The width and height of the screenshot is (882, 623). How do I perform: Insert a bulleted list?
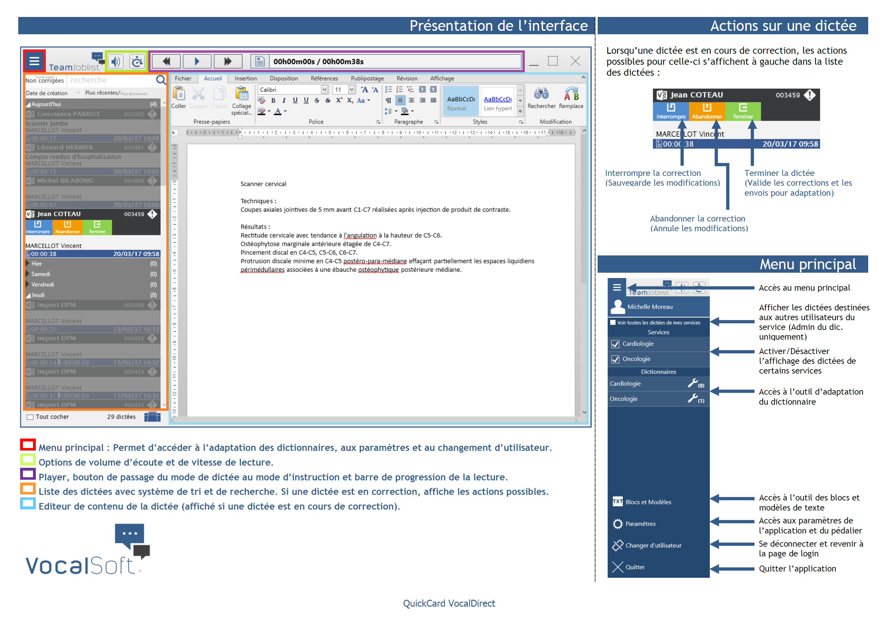tap(388, 90)
